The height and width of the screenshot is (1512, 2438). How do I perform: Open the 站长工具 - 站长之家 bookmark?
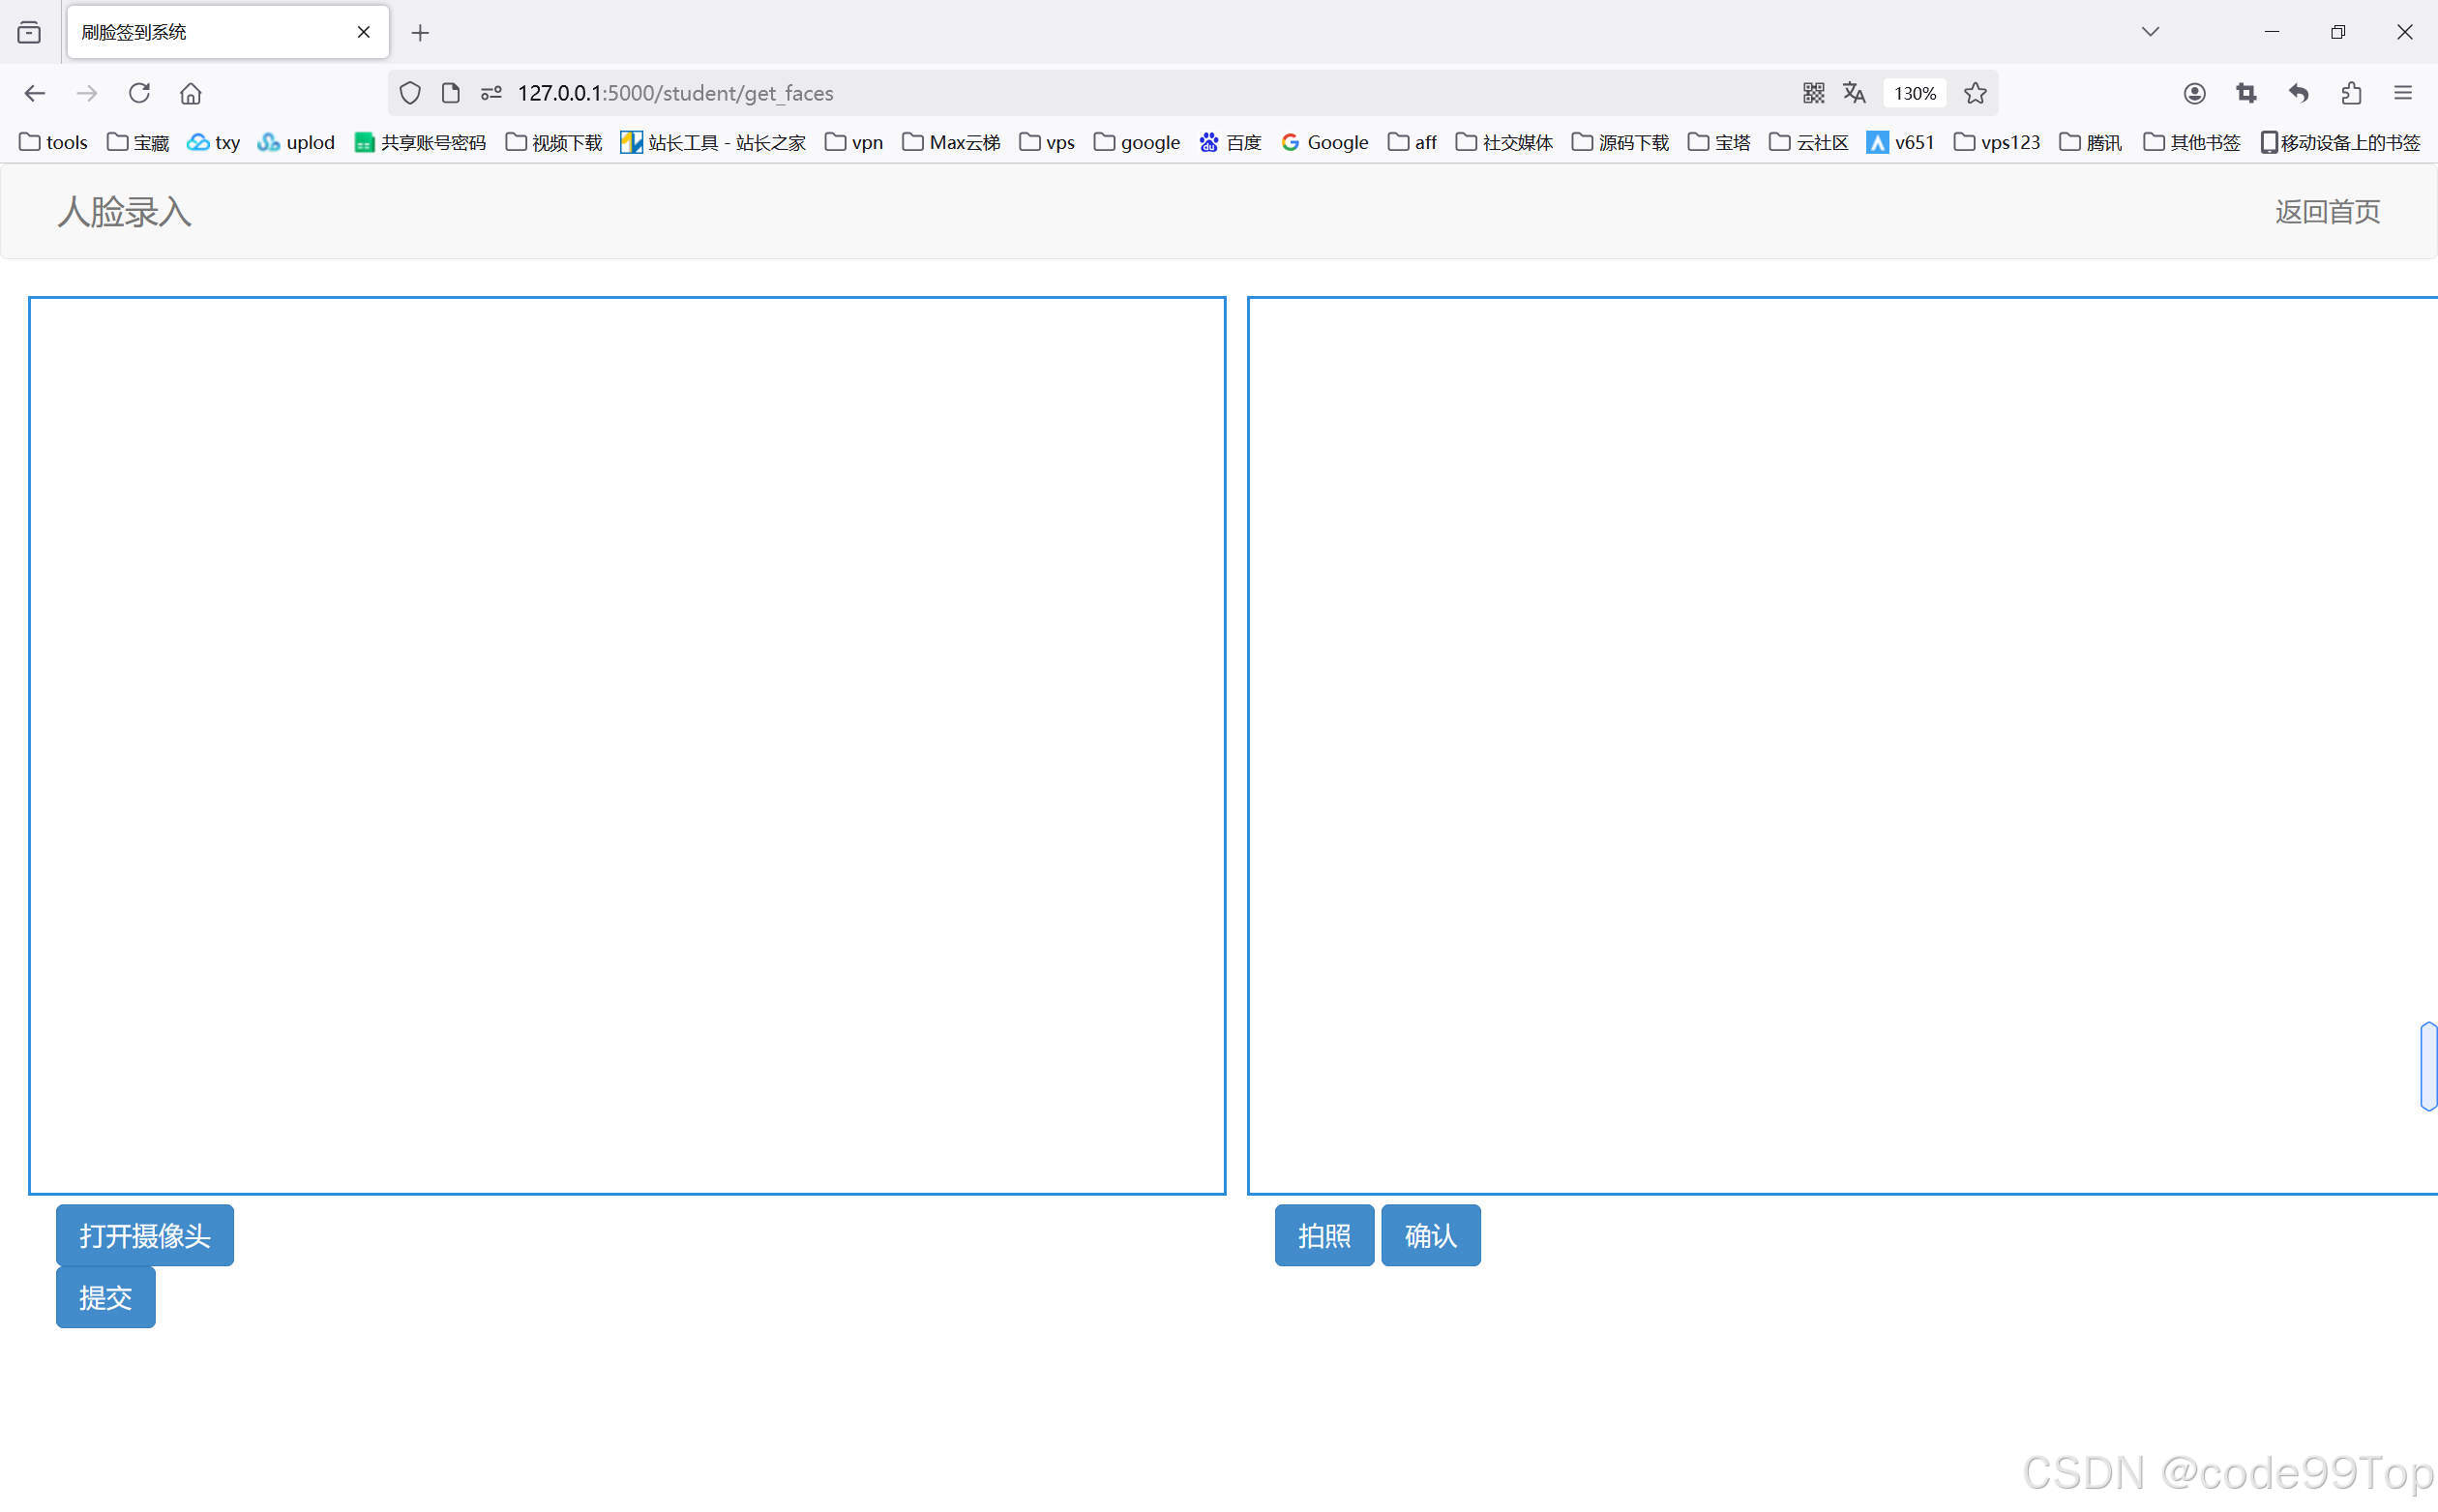713,142
